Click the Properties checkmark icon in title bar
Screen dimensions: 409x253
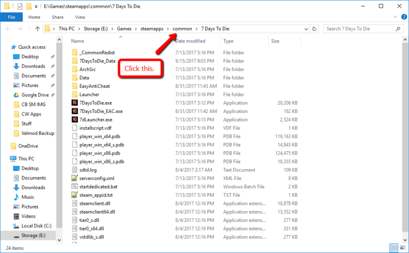(x=20, y=6)
